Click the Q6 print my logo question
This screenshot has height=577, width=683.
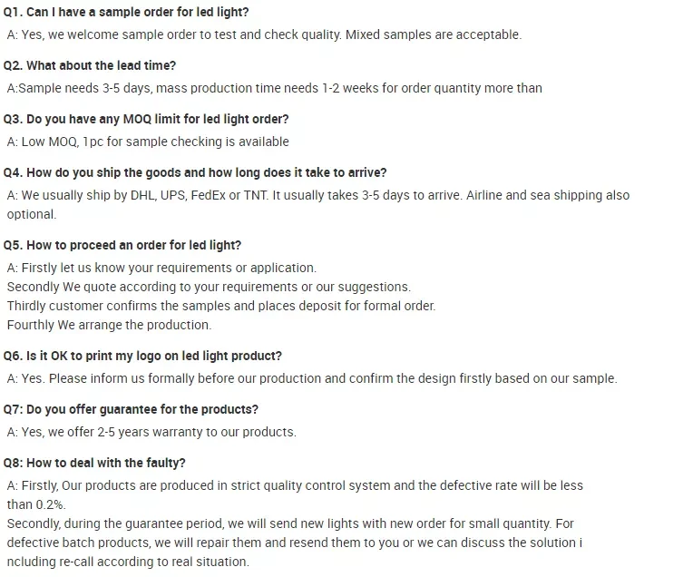pos(142,356)
